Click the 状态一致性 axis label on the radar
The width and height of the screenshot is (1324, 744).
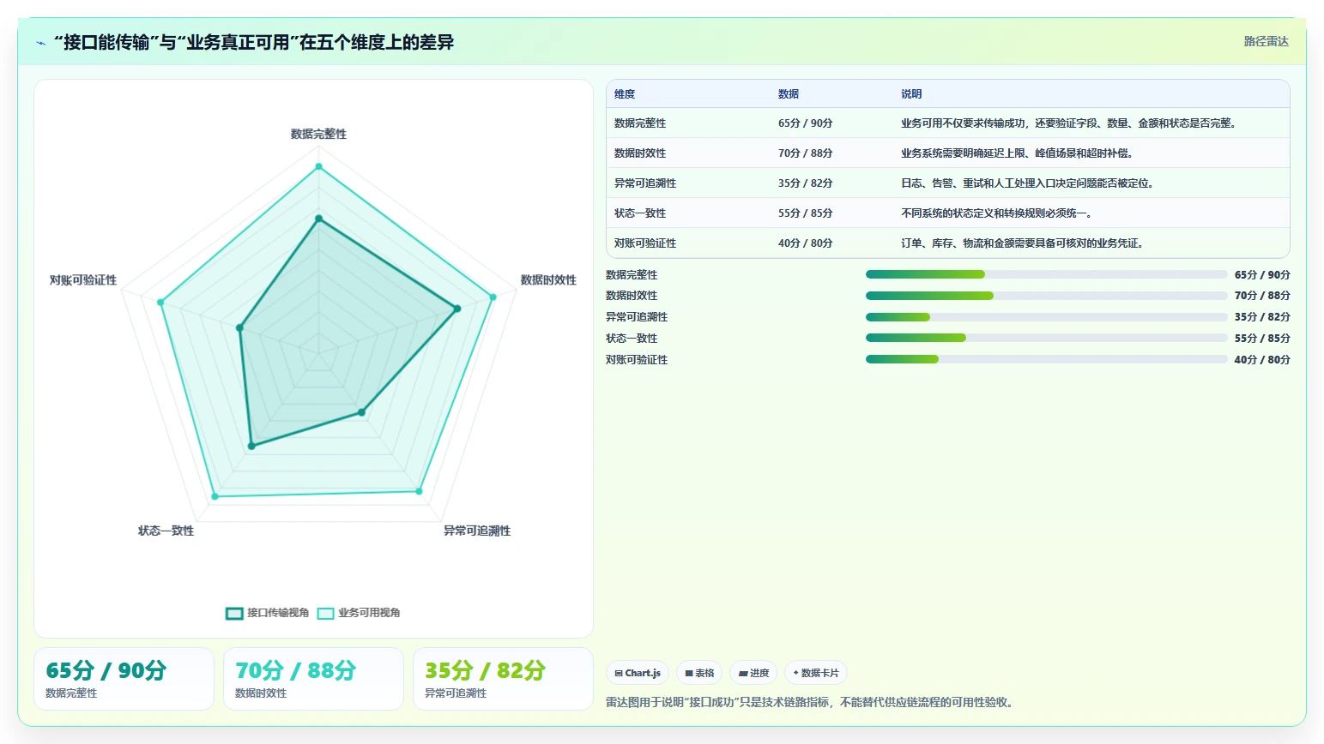[x=166, y=531]
